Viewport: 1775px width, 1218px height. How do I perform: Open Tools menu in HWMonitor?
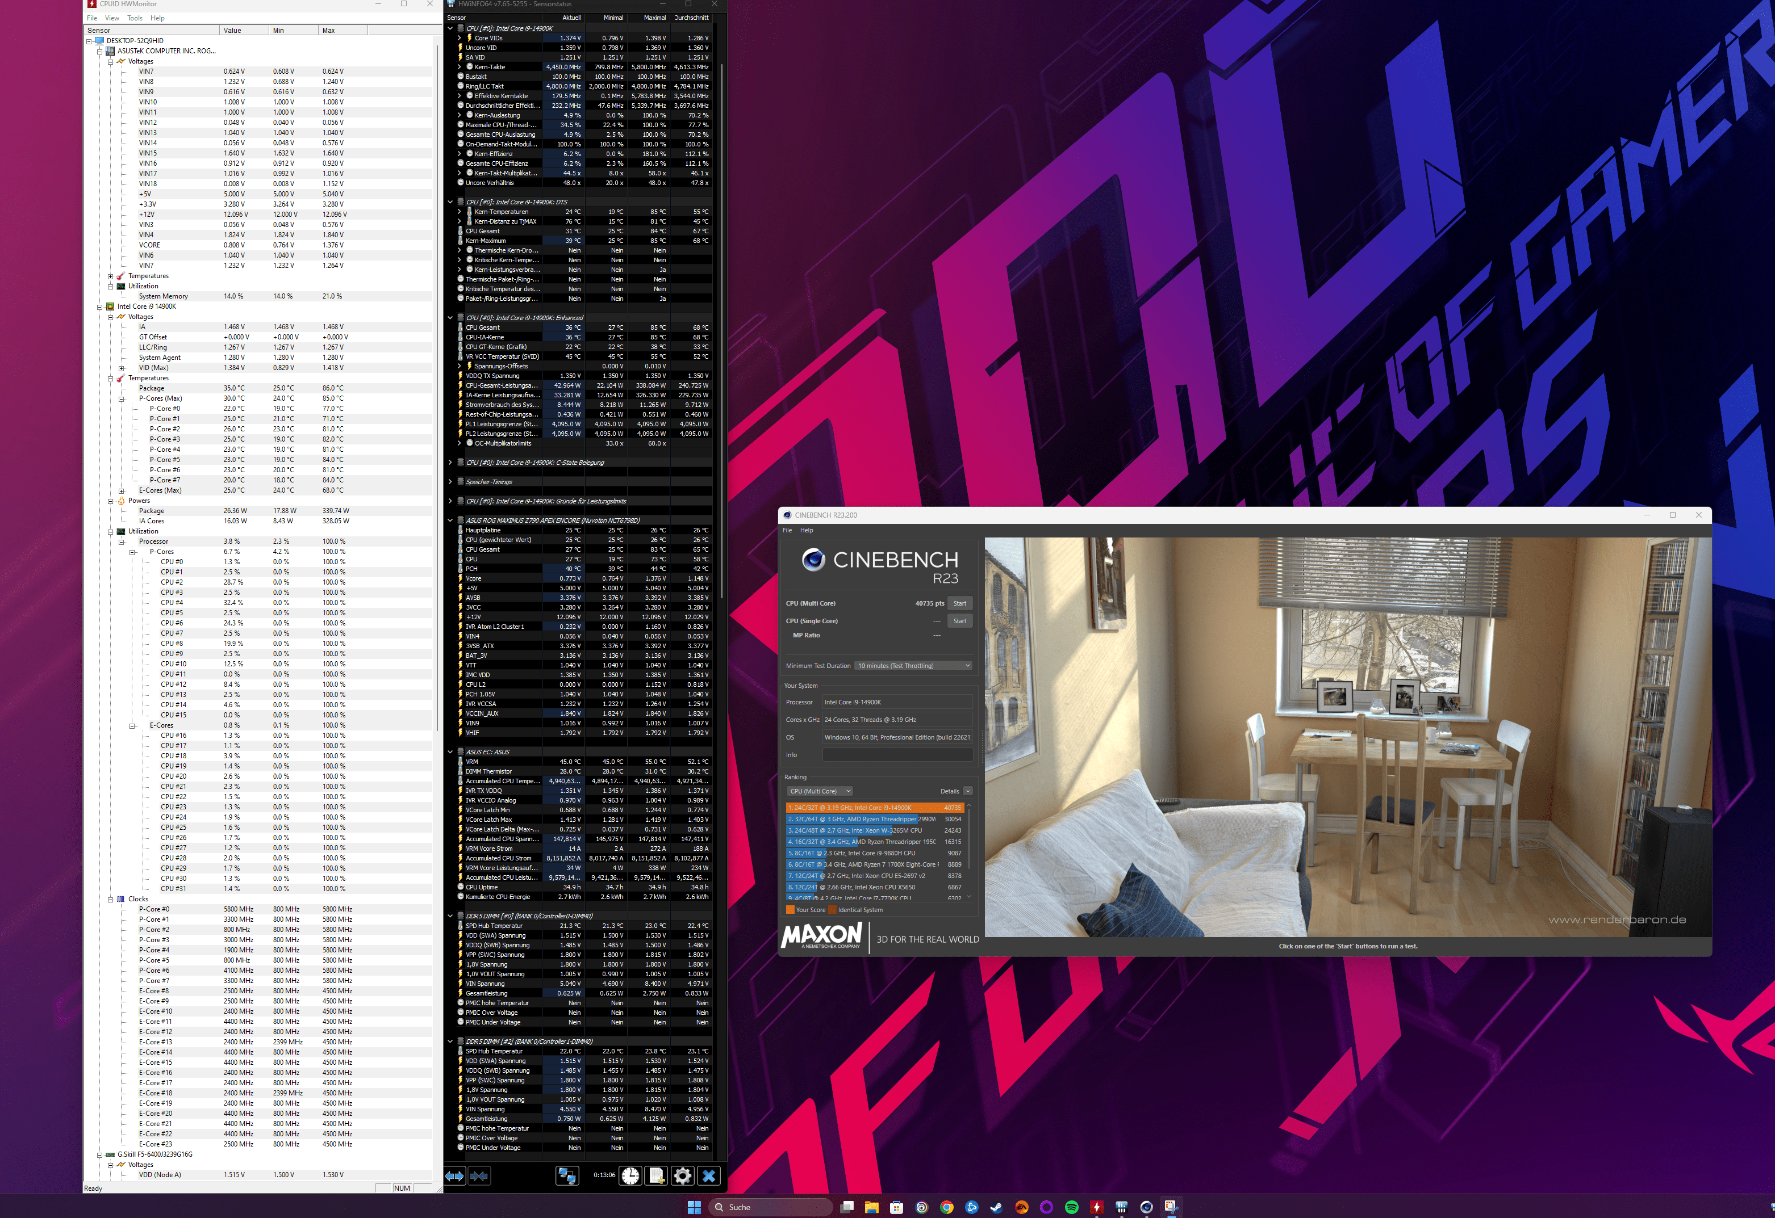(x=135, y=18)
